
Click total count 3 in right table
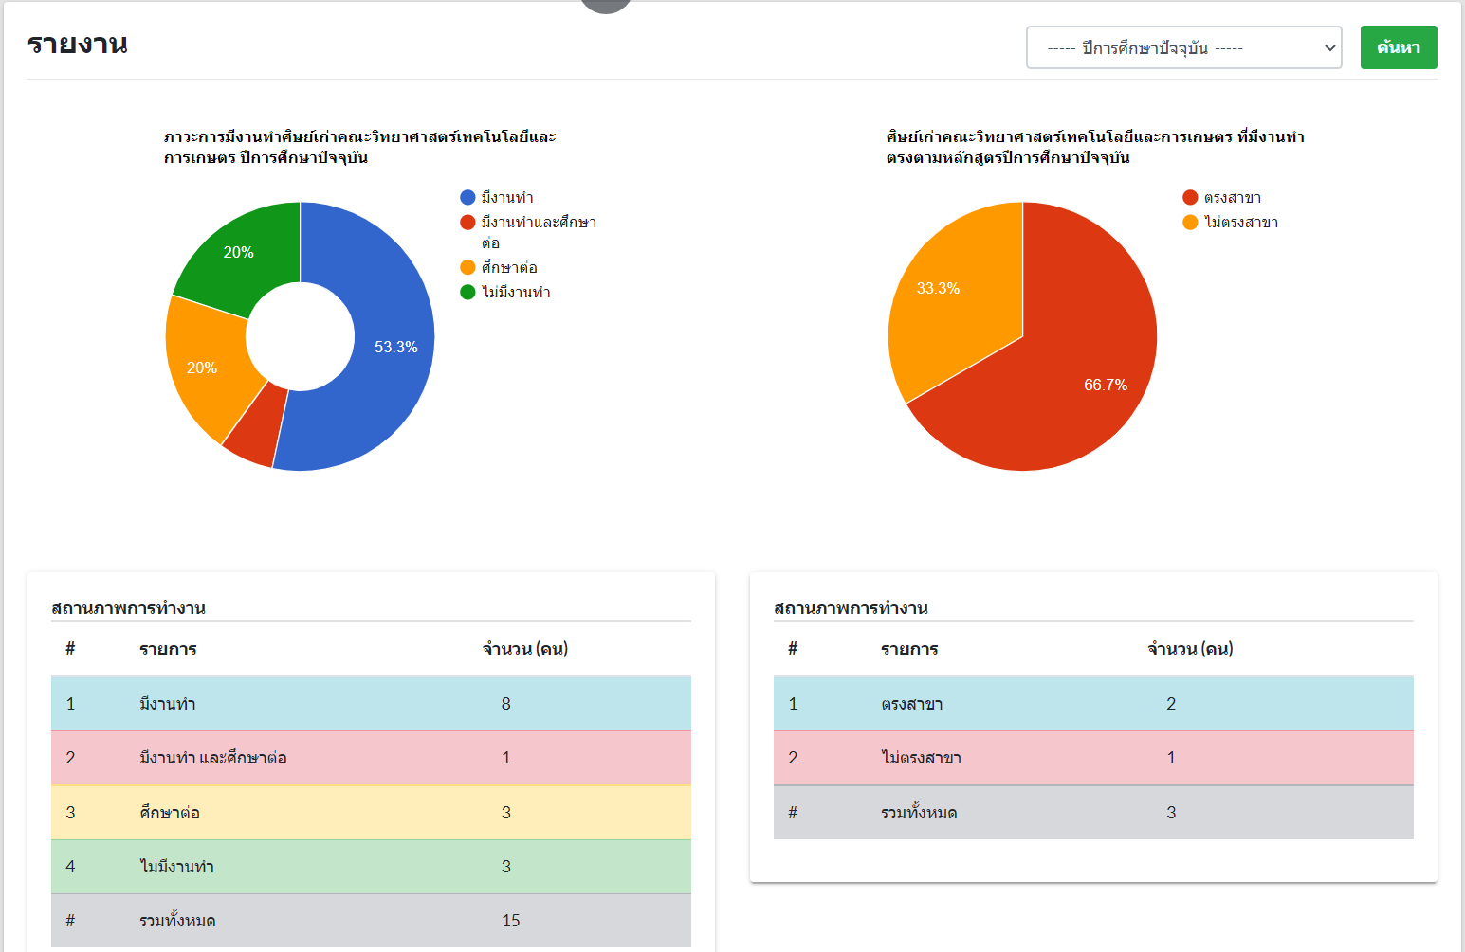click(1171, 813)
